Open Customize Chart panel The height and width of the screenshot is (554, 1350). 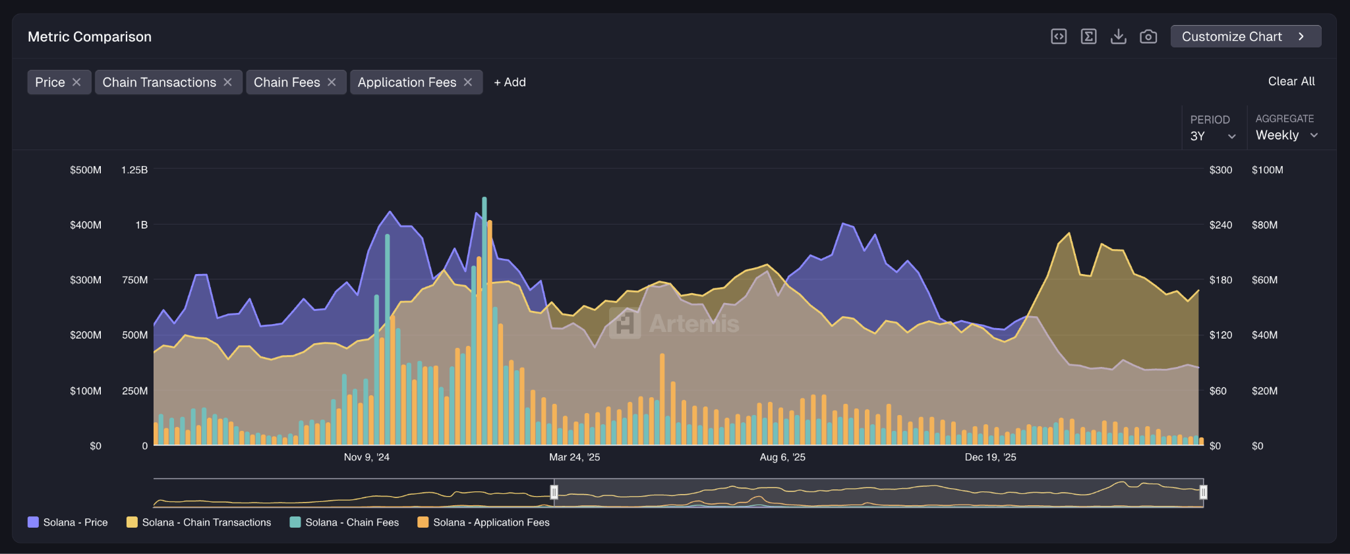click(x=1246, y=37)
